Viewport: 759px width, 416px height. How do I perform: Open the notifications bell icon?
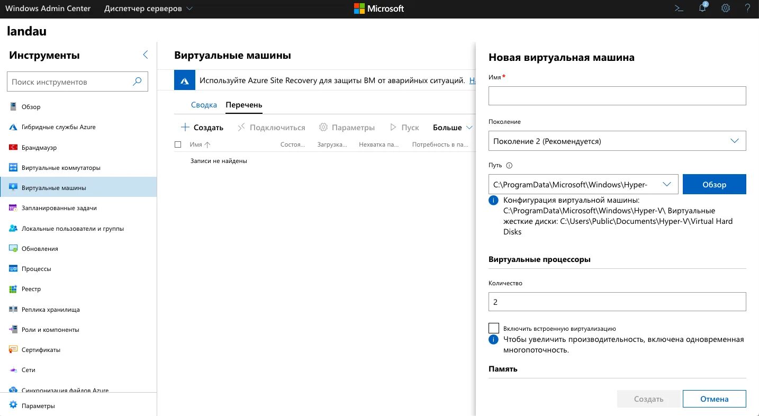point(702,8)
